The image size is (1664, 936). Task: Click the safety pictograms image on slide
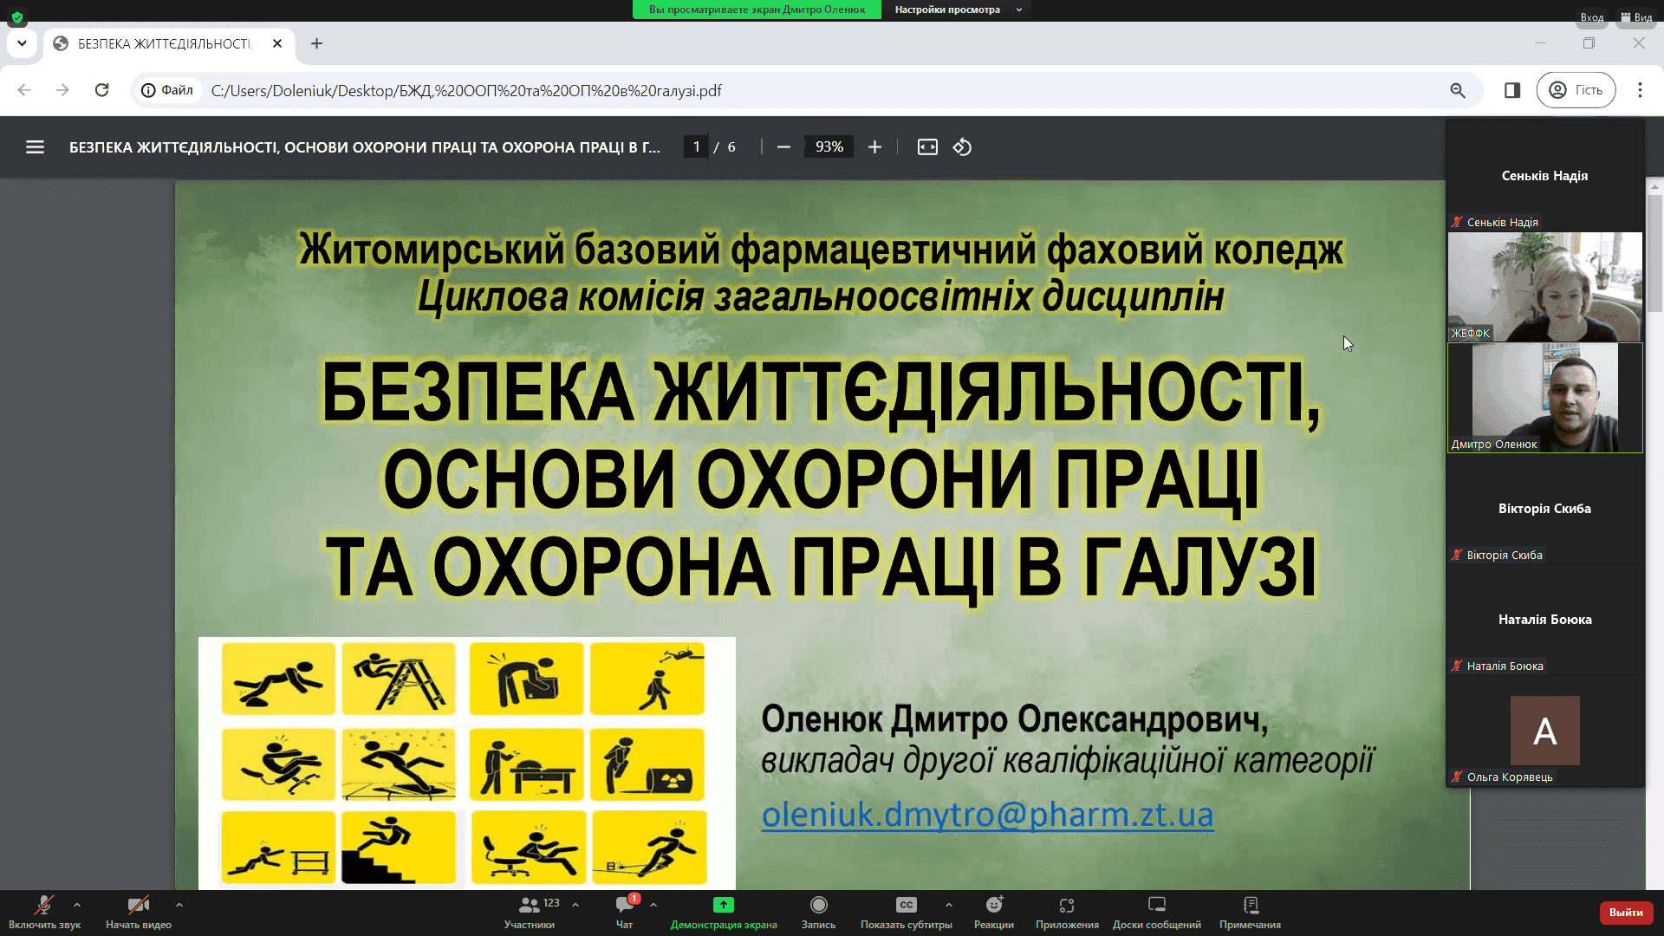[466, 764]
